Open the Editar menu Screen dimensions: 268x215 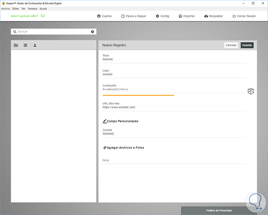[x=16, y=8]
